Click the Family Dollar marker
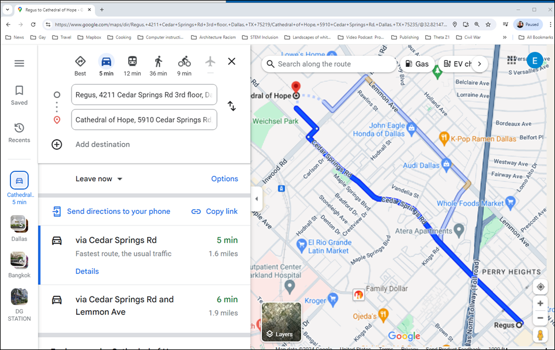Viewport: 555px width, 350px height. 358,295
